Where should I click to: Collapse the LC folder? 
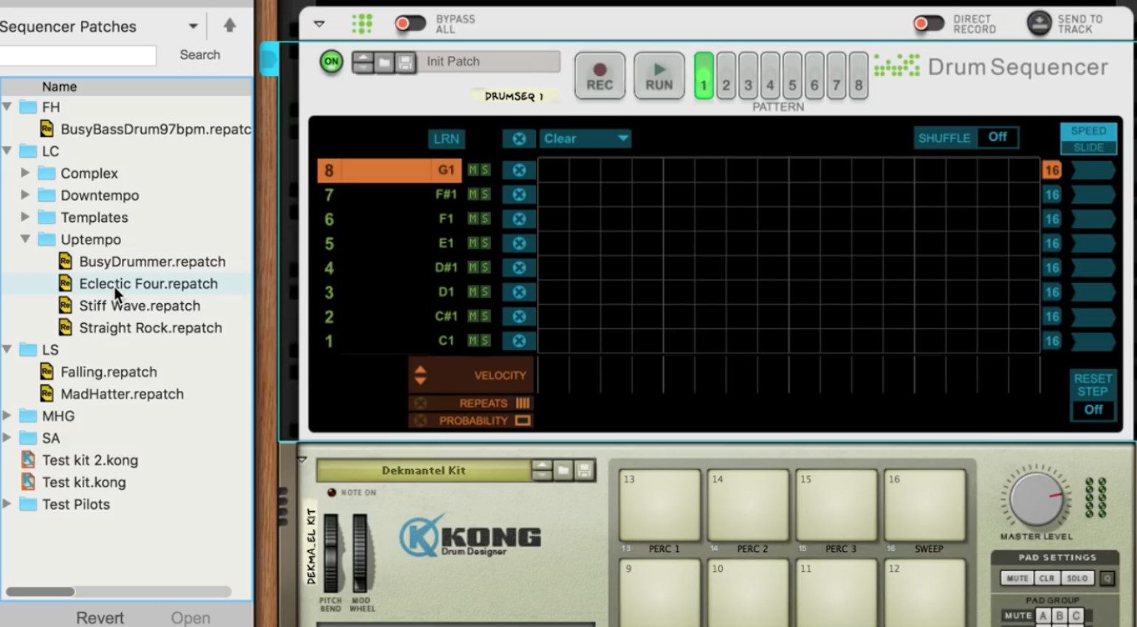point(7,151)
